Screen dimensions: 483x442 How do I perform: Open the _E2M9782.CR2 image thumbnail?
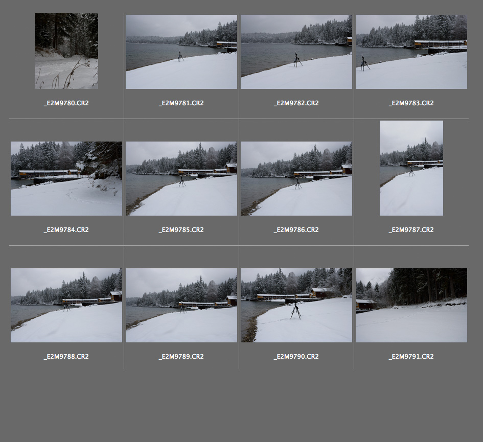coord(296,52)
